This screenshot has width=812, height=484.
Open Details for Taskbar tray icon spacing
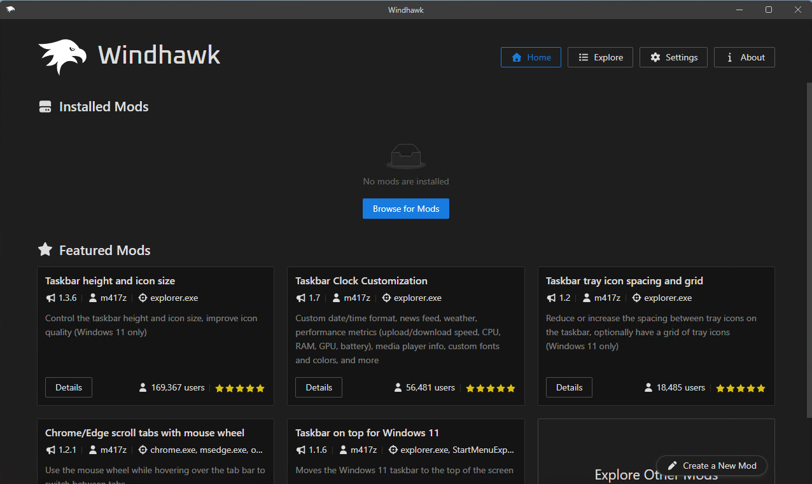click(569, 387)
